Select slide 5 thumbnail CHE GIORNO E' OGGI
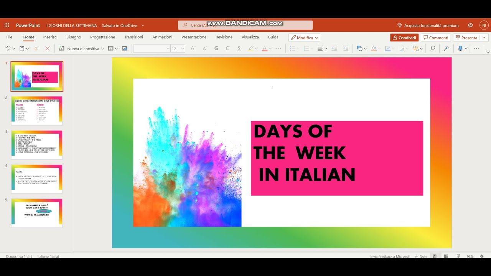 pyautogui.click(x=37, y=213)
